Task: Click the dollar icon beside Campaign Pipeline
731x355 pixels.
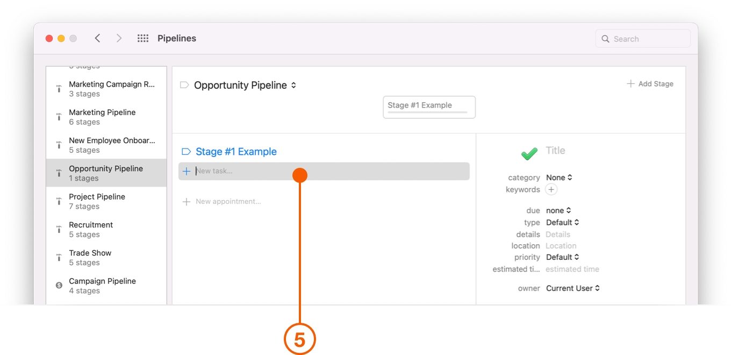Action: 59,285
